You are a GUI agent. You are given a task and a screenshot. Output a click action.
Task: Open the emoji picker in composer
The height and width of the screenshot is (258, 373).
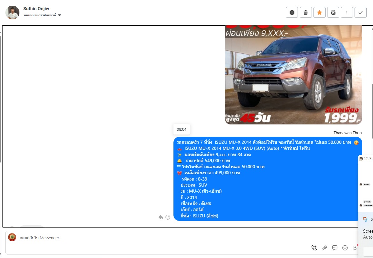pos(345,248)
